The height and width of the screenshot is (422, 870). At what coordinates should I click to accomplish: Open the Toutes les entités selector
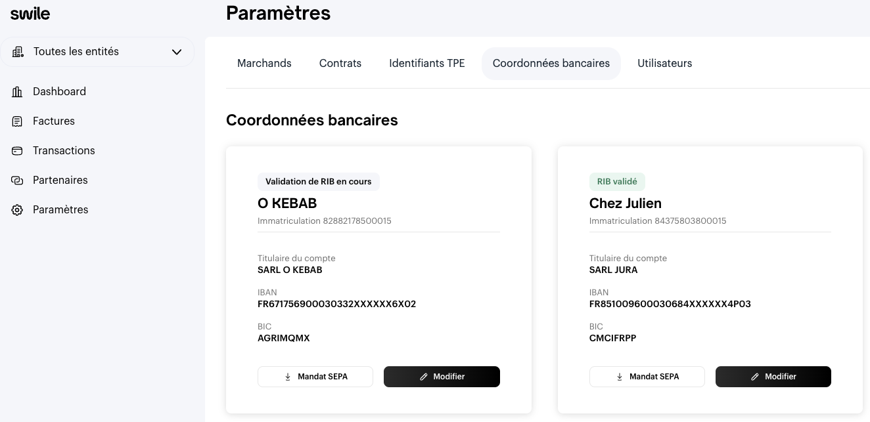click(97, 52)
